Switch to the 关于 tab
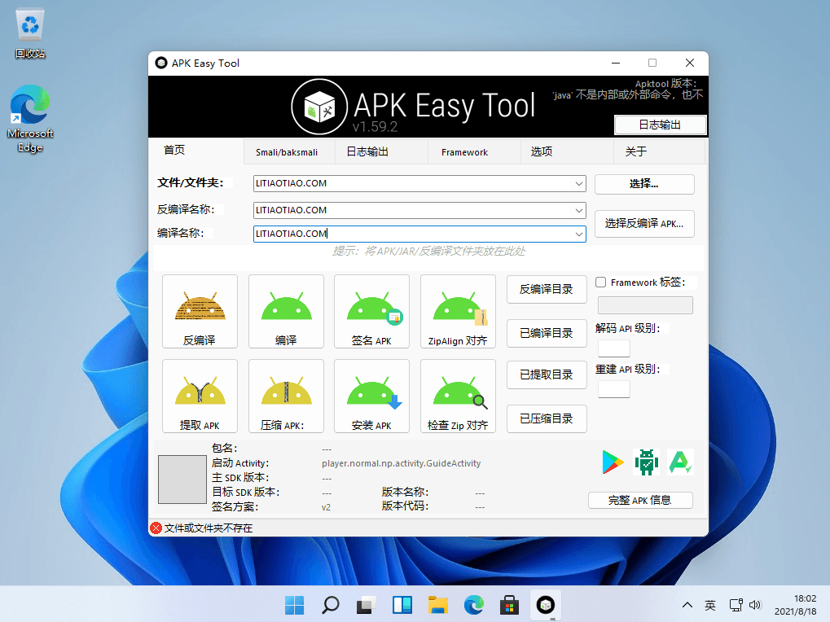The image size is (830, 622). pos(659,152)
